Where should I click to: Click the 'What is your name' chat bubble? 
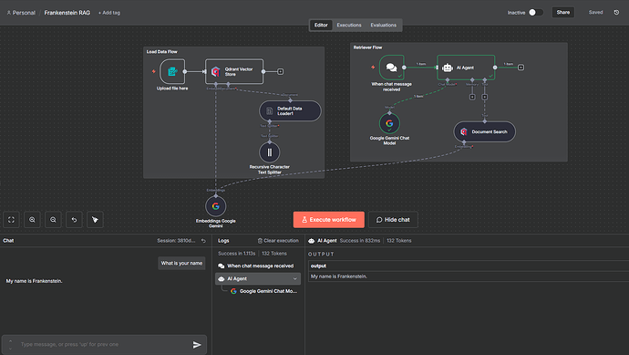tap(181, 263)
